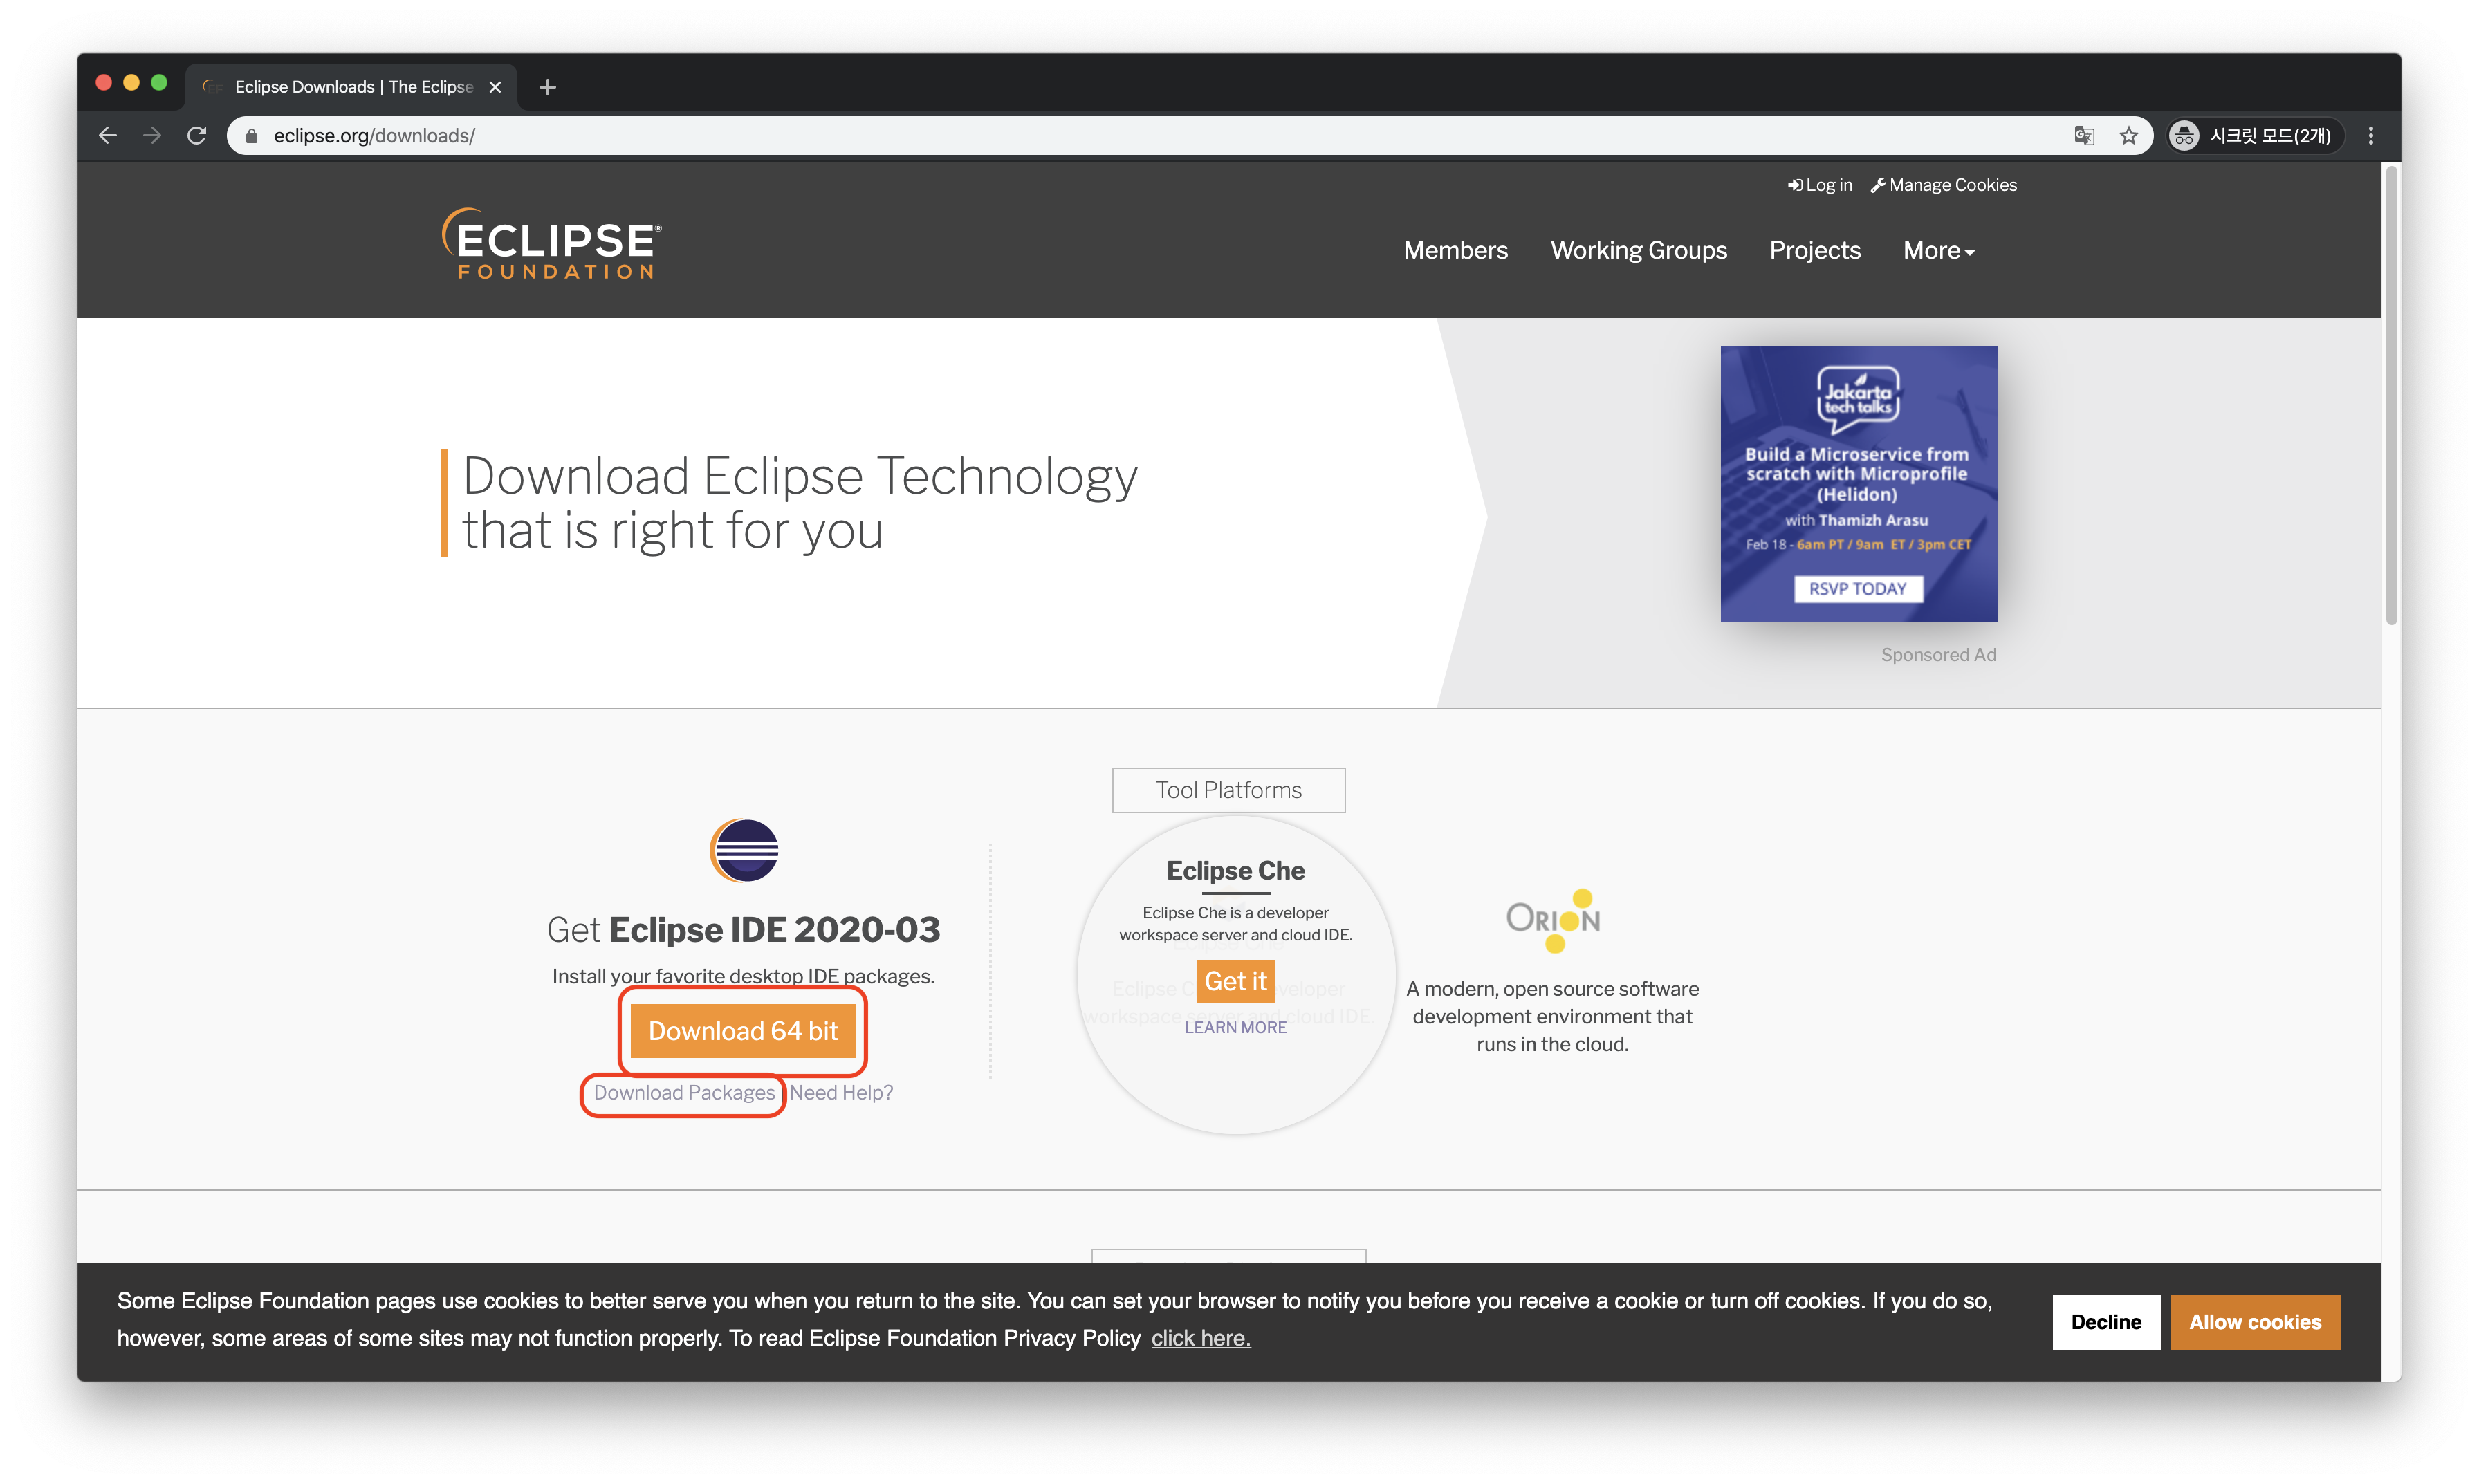Open the Download Packages link
The width and height of the screenshot is (2479, 1484).
coord(684,1092)
